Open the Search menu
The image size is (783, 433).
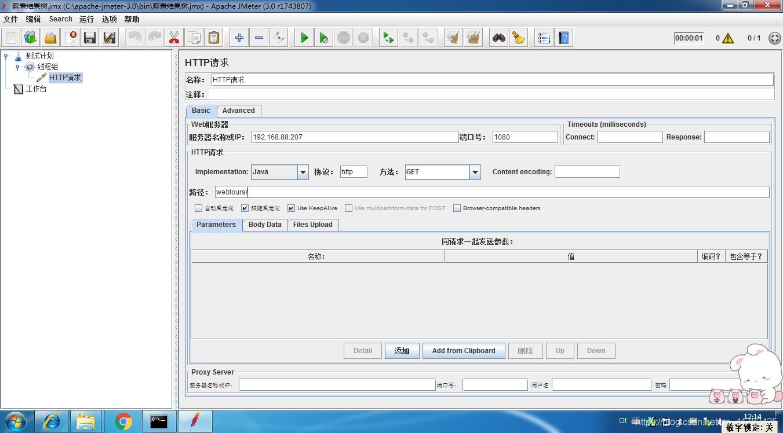click(60, 19)
